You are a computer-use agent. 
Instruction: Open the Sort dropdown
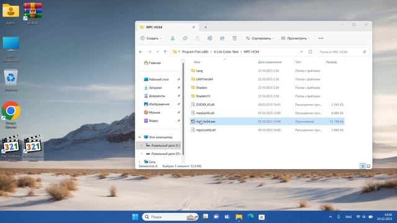pos(260,38)
